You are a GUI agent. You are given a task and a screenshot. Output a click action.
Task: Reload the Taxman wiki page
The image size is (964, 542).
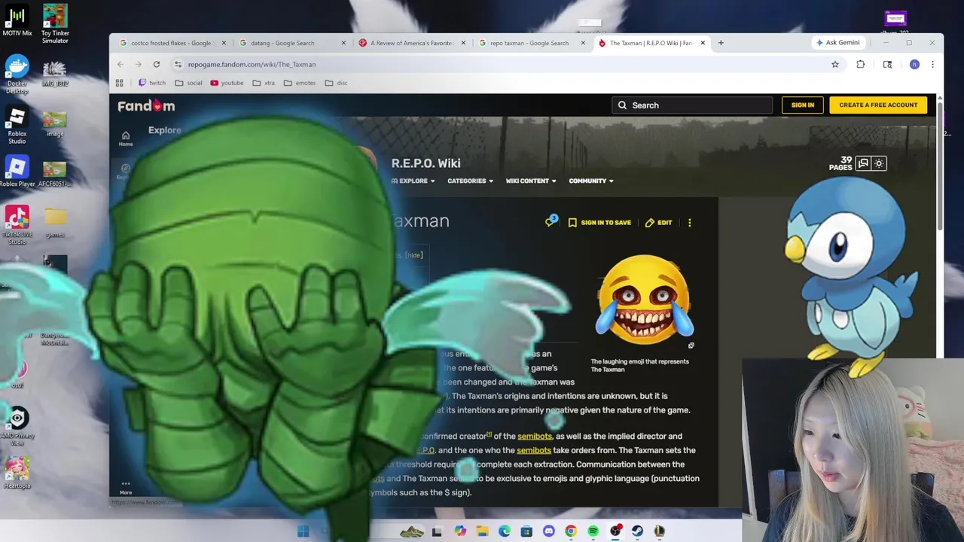click(x=156, y=64)
